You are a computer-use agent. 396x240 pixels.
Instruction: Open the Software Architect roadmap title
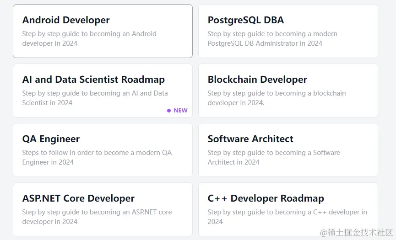click(x=250, y=139)
